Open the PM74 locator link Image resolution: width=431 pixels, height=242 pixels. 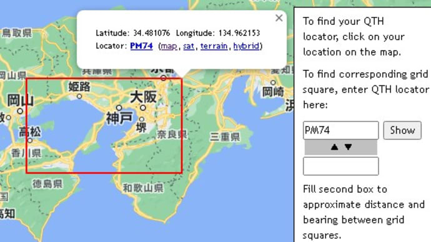[x=141, y=46]
